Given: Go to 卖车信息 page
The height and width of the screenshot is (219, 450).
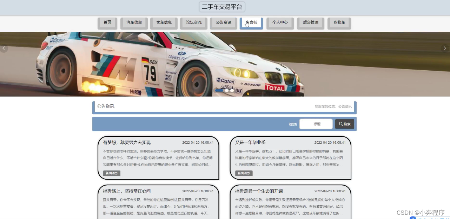Looking at the screenshot, I should coord(164,22).
